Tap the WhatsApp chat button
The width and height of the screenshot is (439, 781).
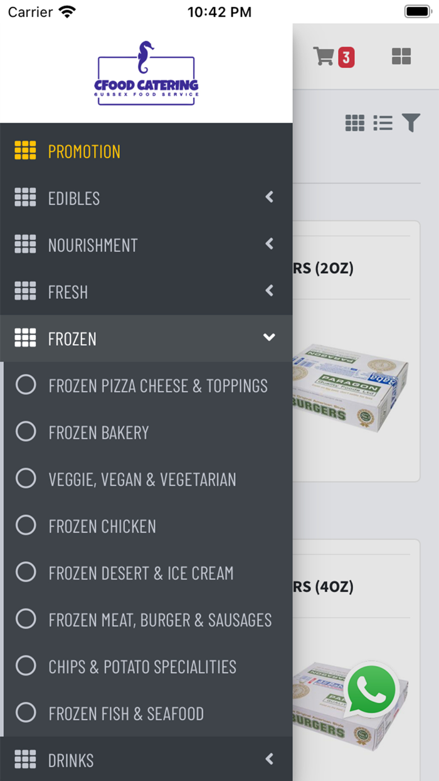(371, 689)
